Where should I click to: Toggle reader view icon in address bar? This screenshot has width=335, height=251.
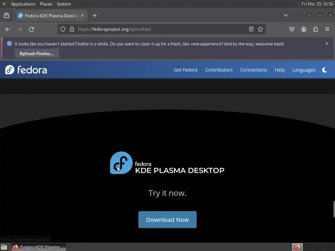(251, 29)
